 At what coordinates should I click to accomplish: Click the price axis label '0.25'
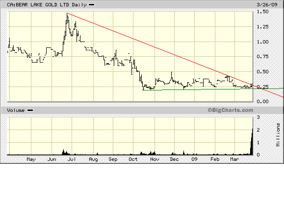[262, 87]
